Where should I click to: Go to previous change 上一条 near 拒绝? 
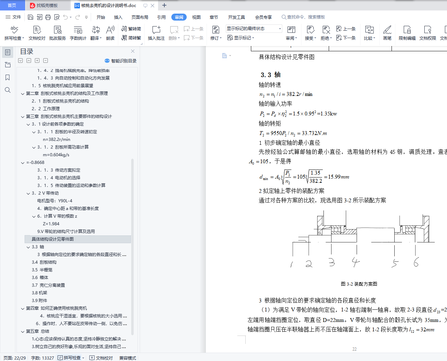(346, 29)
